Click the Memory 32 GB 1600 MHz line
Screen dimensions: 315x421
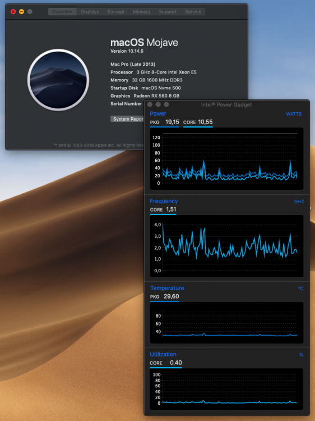(x=146, y=80)
